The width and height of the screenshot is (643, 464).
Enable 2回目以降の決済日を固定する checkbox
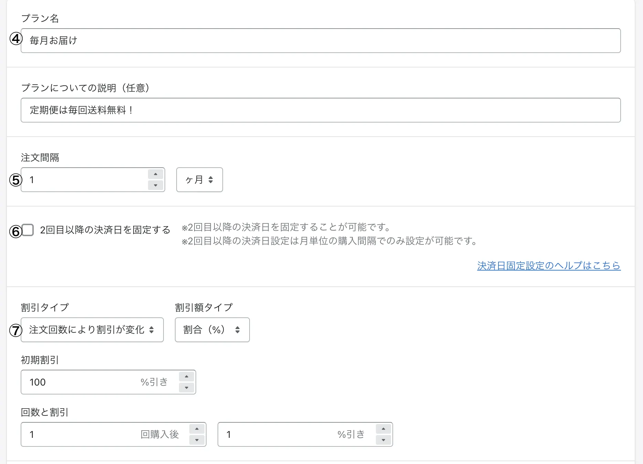[x=28, y=230]
